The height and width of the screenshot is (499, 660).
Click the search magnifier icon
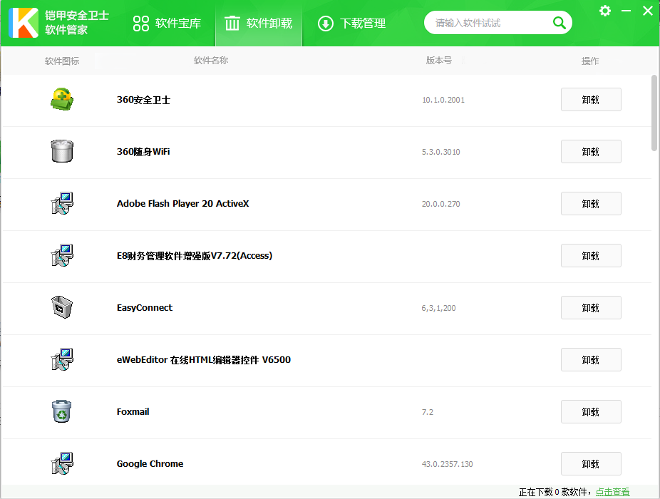pyautogui.click(x=559, y=23)
